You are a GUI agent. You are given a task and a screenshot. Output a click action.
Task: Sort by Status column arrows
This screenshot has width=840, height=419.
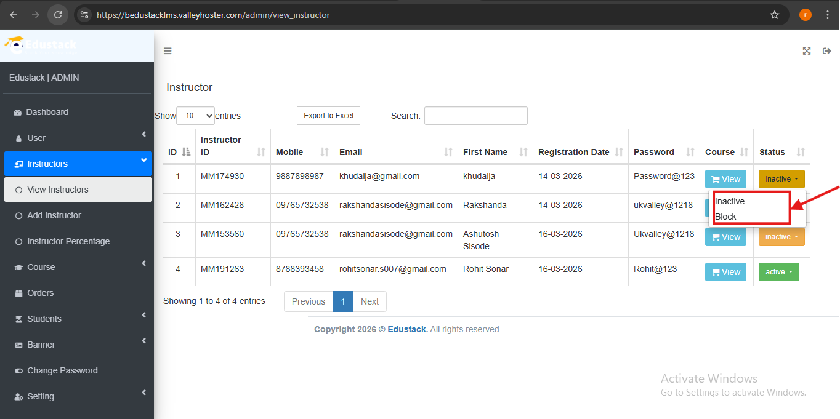pos(801,152)
